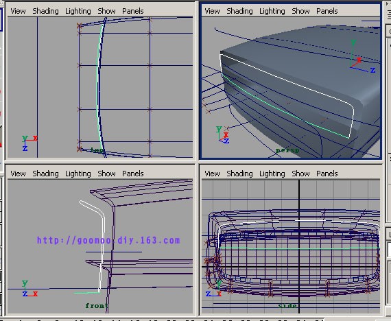Open Lighting menu in the side viewport
This screenshot has width=391, height=321.
tap(272, 174)
